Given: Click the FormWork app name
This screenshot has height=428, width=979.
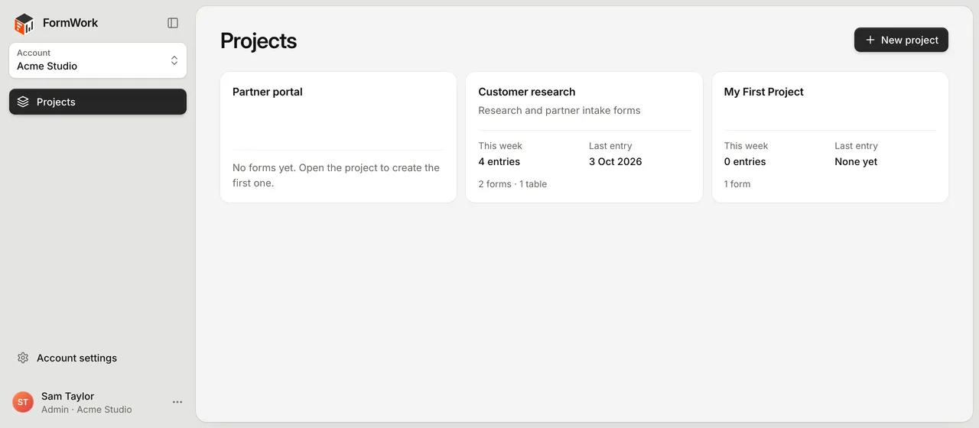Looking at the screenshot, I should click(70, 23).
